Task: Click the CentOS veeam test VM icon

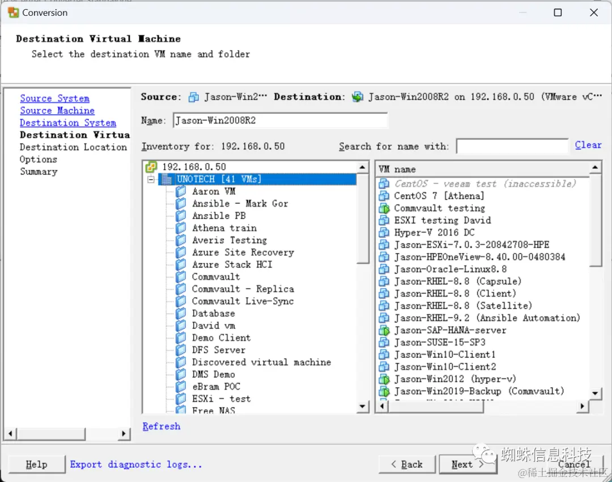Action: (384, 184)
